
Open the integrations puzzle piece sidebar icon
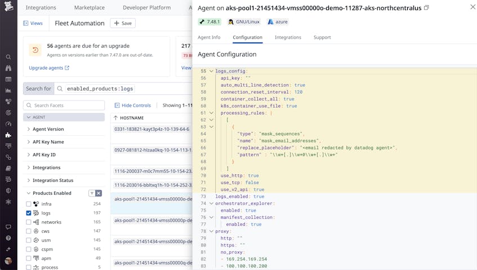pos(8,135)
